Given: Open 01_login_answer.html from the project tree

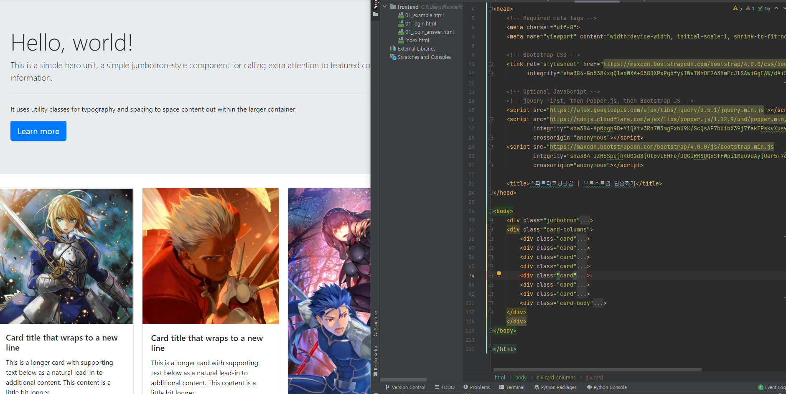Looking at the screenshot, I should [x=429, y=32].
